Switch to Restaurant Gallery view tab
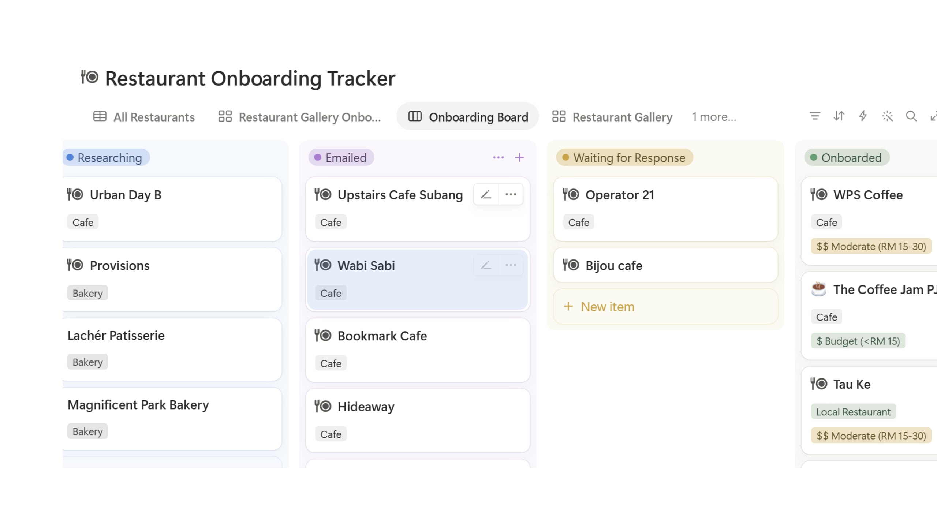This screenshot has width=937, height=527. [x=612, y=117]
